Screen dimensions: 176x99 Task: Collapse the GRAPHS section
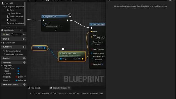click(x=2, y=39)
